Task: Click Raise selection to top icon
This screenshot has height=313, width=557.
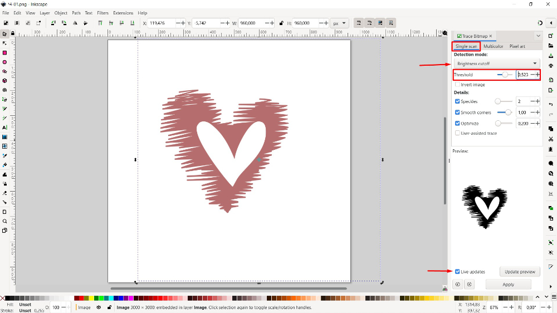Action: click(x=100, y=23)
